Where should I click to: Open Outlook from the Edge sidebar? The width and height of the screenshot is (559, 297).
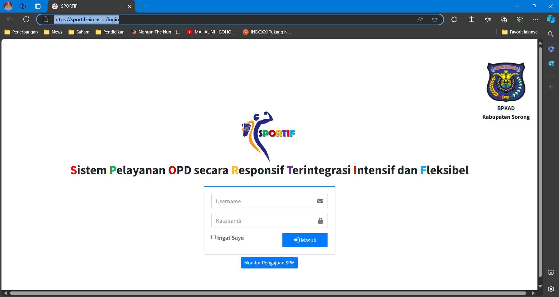coord(551,63)
